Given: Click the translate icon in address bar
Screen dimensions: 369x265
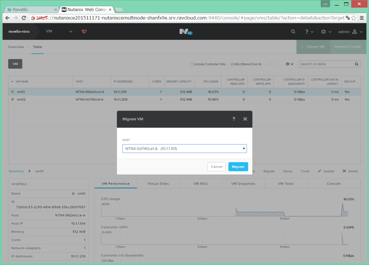Looking at the screenshot, I should coord(348,18).
